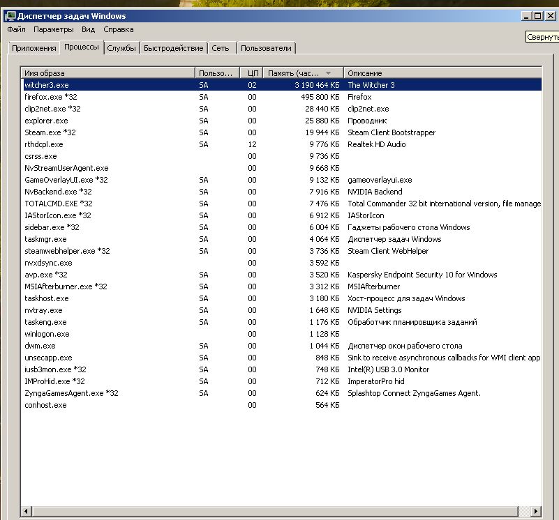Click the Intel(R) USB 3.0 Monitor description
This screenshot has height=520, width=559.
click(x=388, y=369)
